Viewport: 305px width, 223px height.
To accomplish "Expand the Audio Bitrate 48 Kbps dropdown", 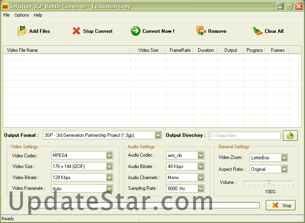I will [201, 166].
